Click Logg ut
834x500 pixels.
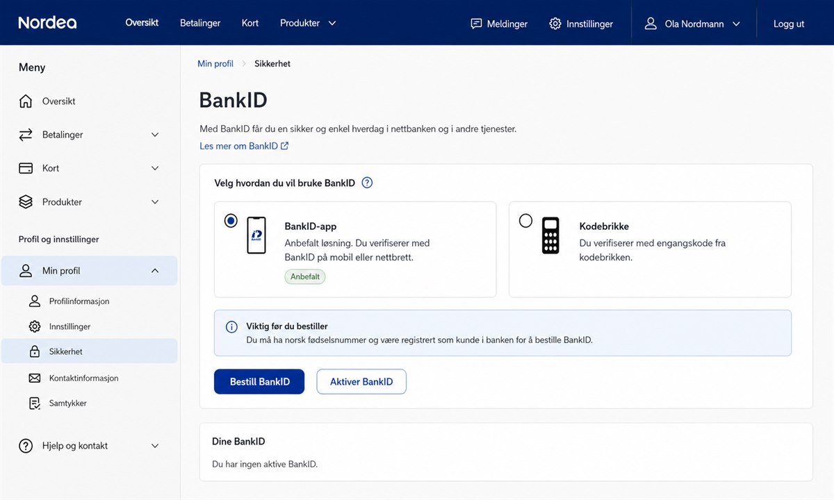(789, 24)
